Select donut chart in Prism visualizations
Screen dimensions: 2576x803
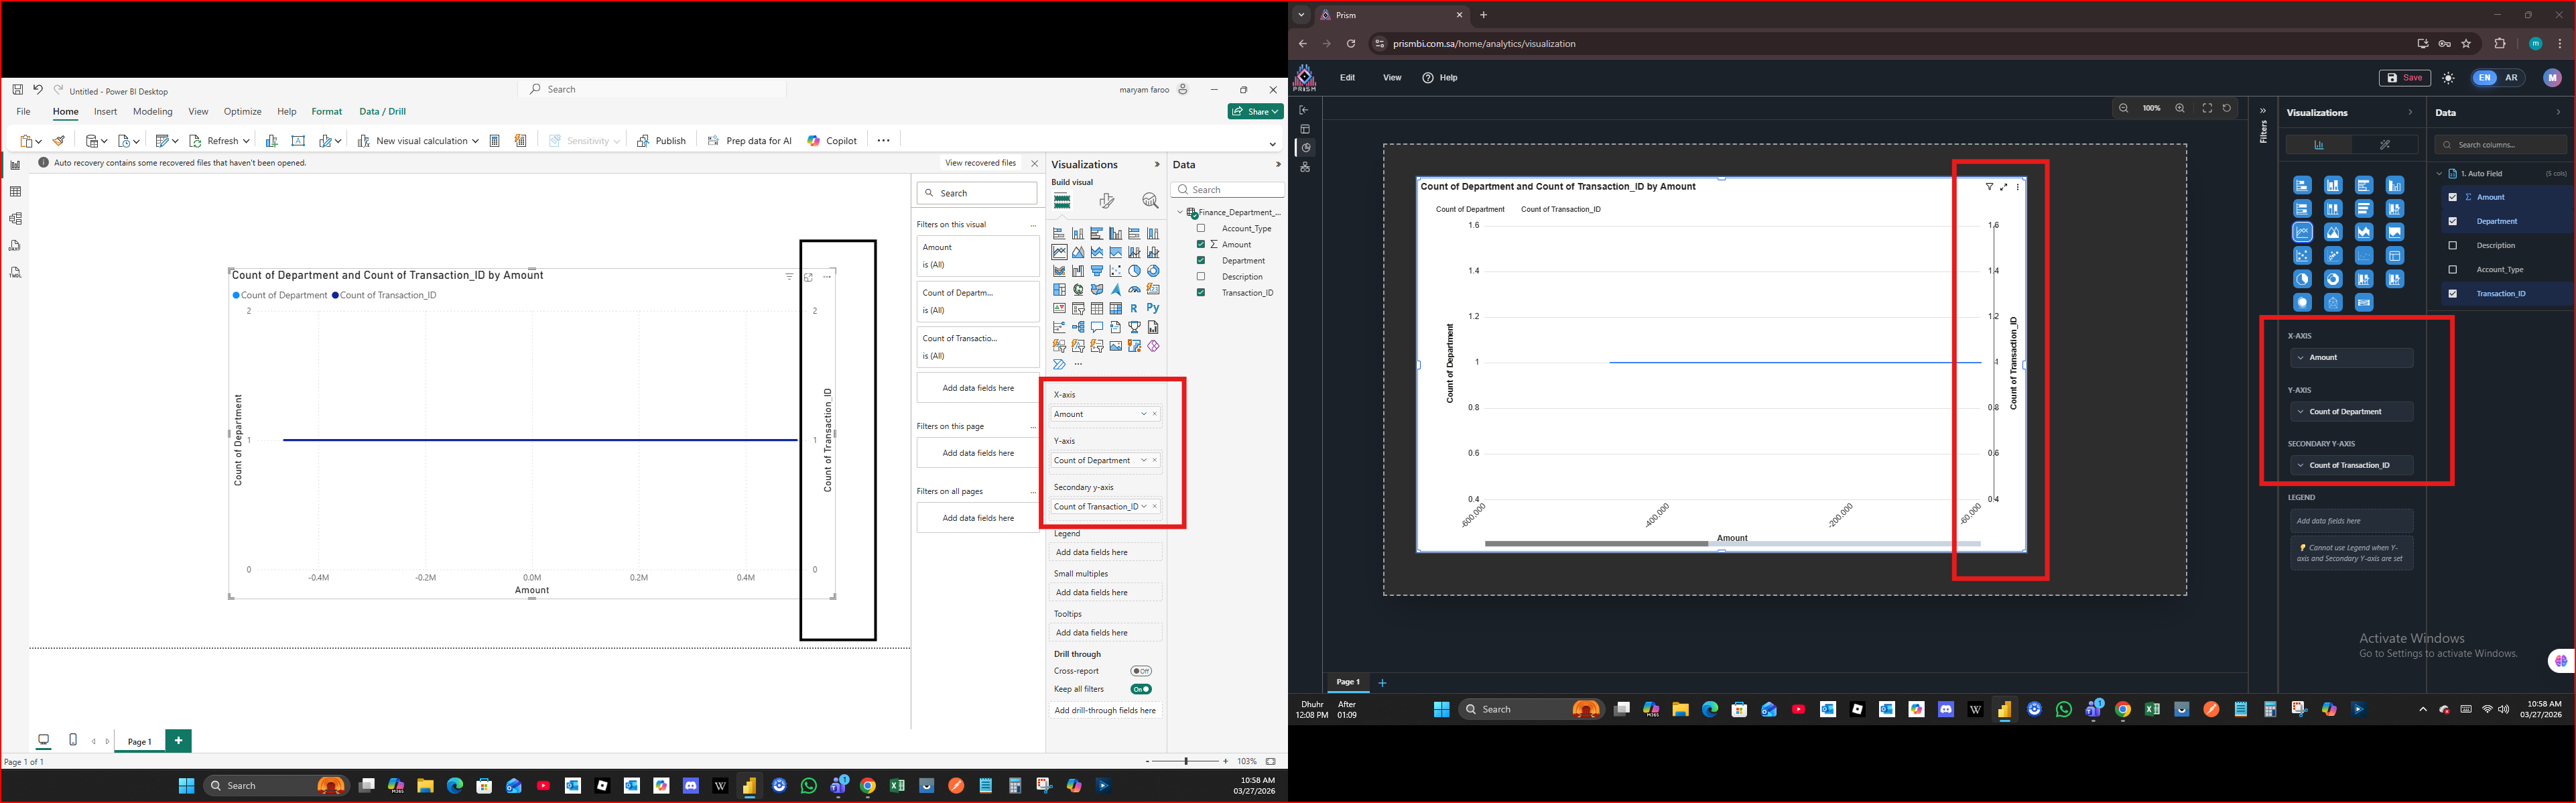click(x=2333, y=279)
